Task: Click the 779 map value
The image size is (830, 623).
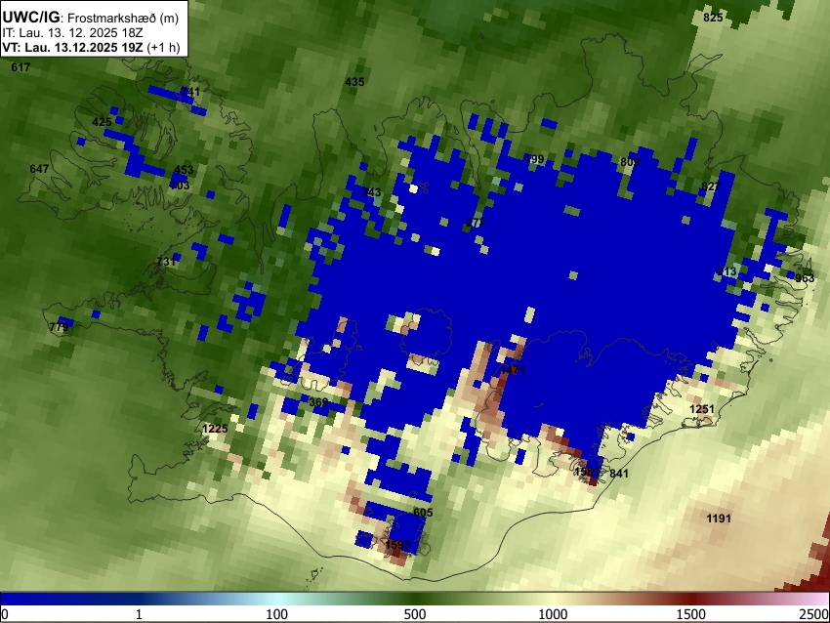Action: (x=59, y=327)
